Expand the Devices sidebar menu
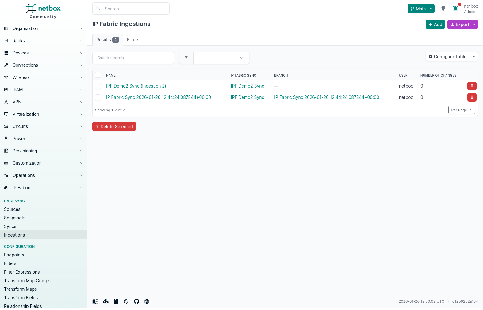483x310 pixels. click(x=43, y=53)
